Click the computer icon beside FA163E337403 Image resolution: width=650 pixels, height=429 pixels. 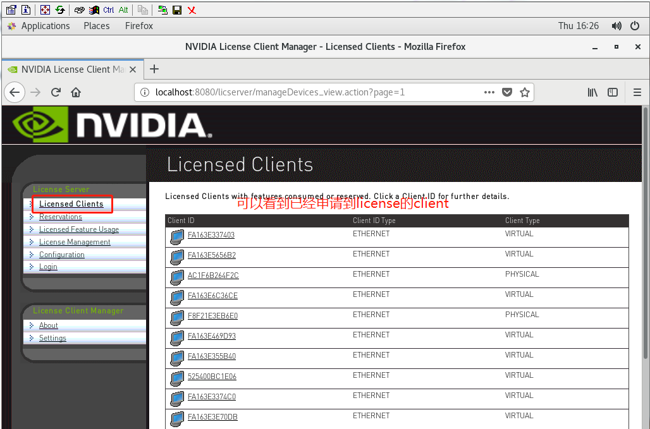[x=177, y=237]
